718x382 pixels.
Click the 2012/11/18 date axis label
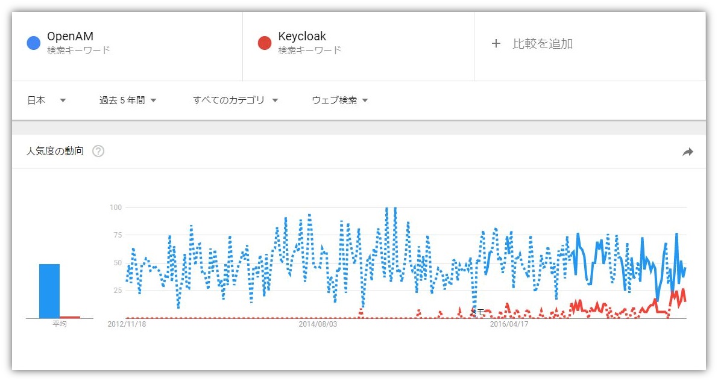click(127, 324)
